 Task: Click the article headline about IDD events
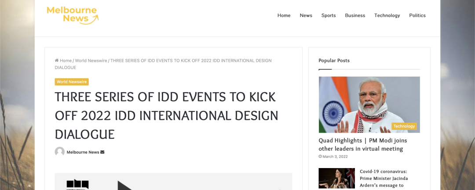coord(166,115)
